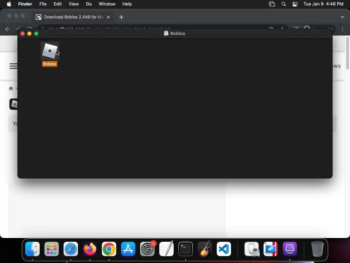Launch Safari from the Dock

(x=71, y=249)
